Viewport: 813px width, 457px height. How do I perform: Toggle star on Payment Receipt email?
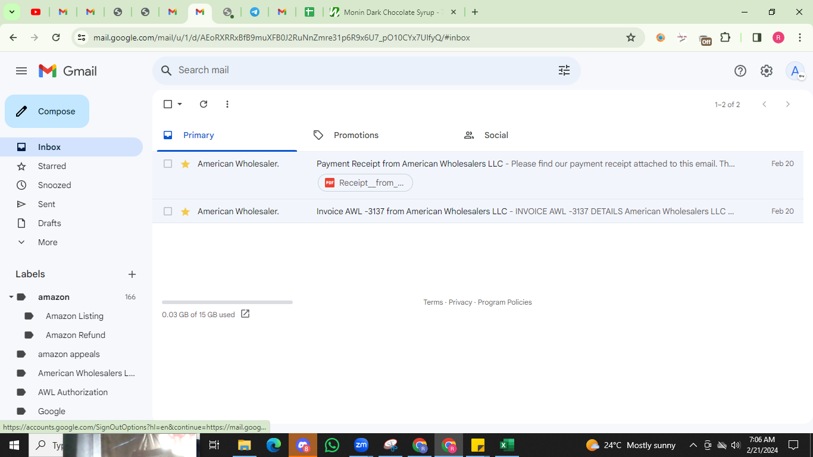point(185,164)
